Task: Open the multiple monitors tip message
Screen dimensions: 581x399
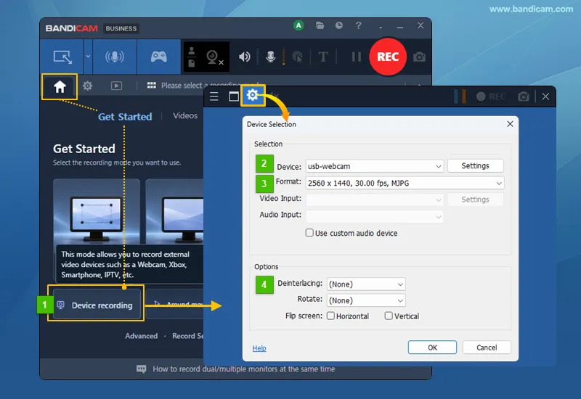Action: click(244, 369)
